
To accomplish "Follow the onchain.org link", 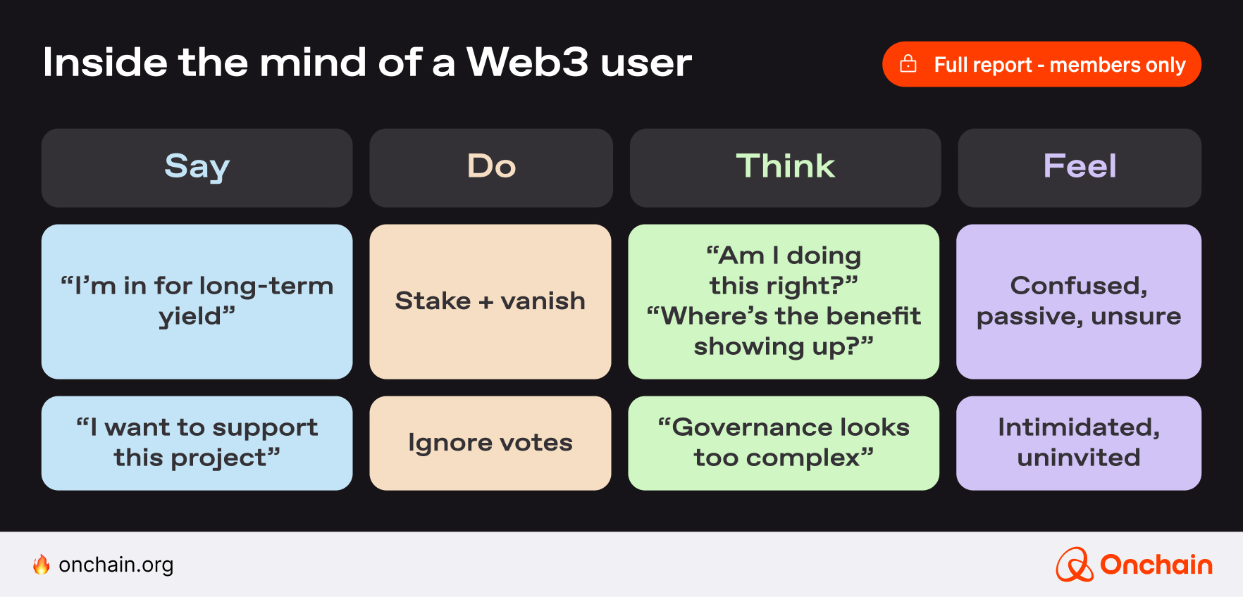I will pyautogui.click(x=116, y=565).
